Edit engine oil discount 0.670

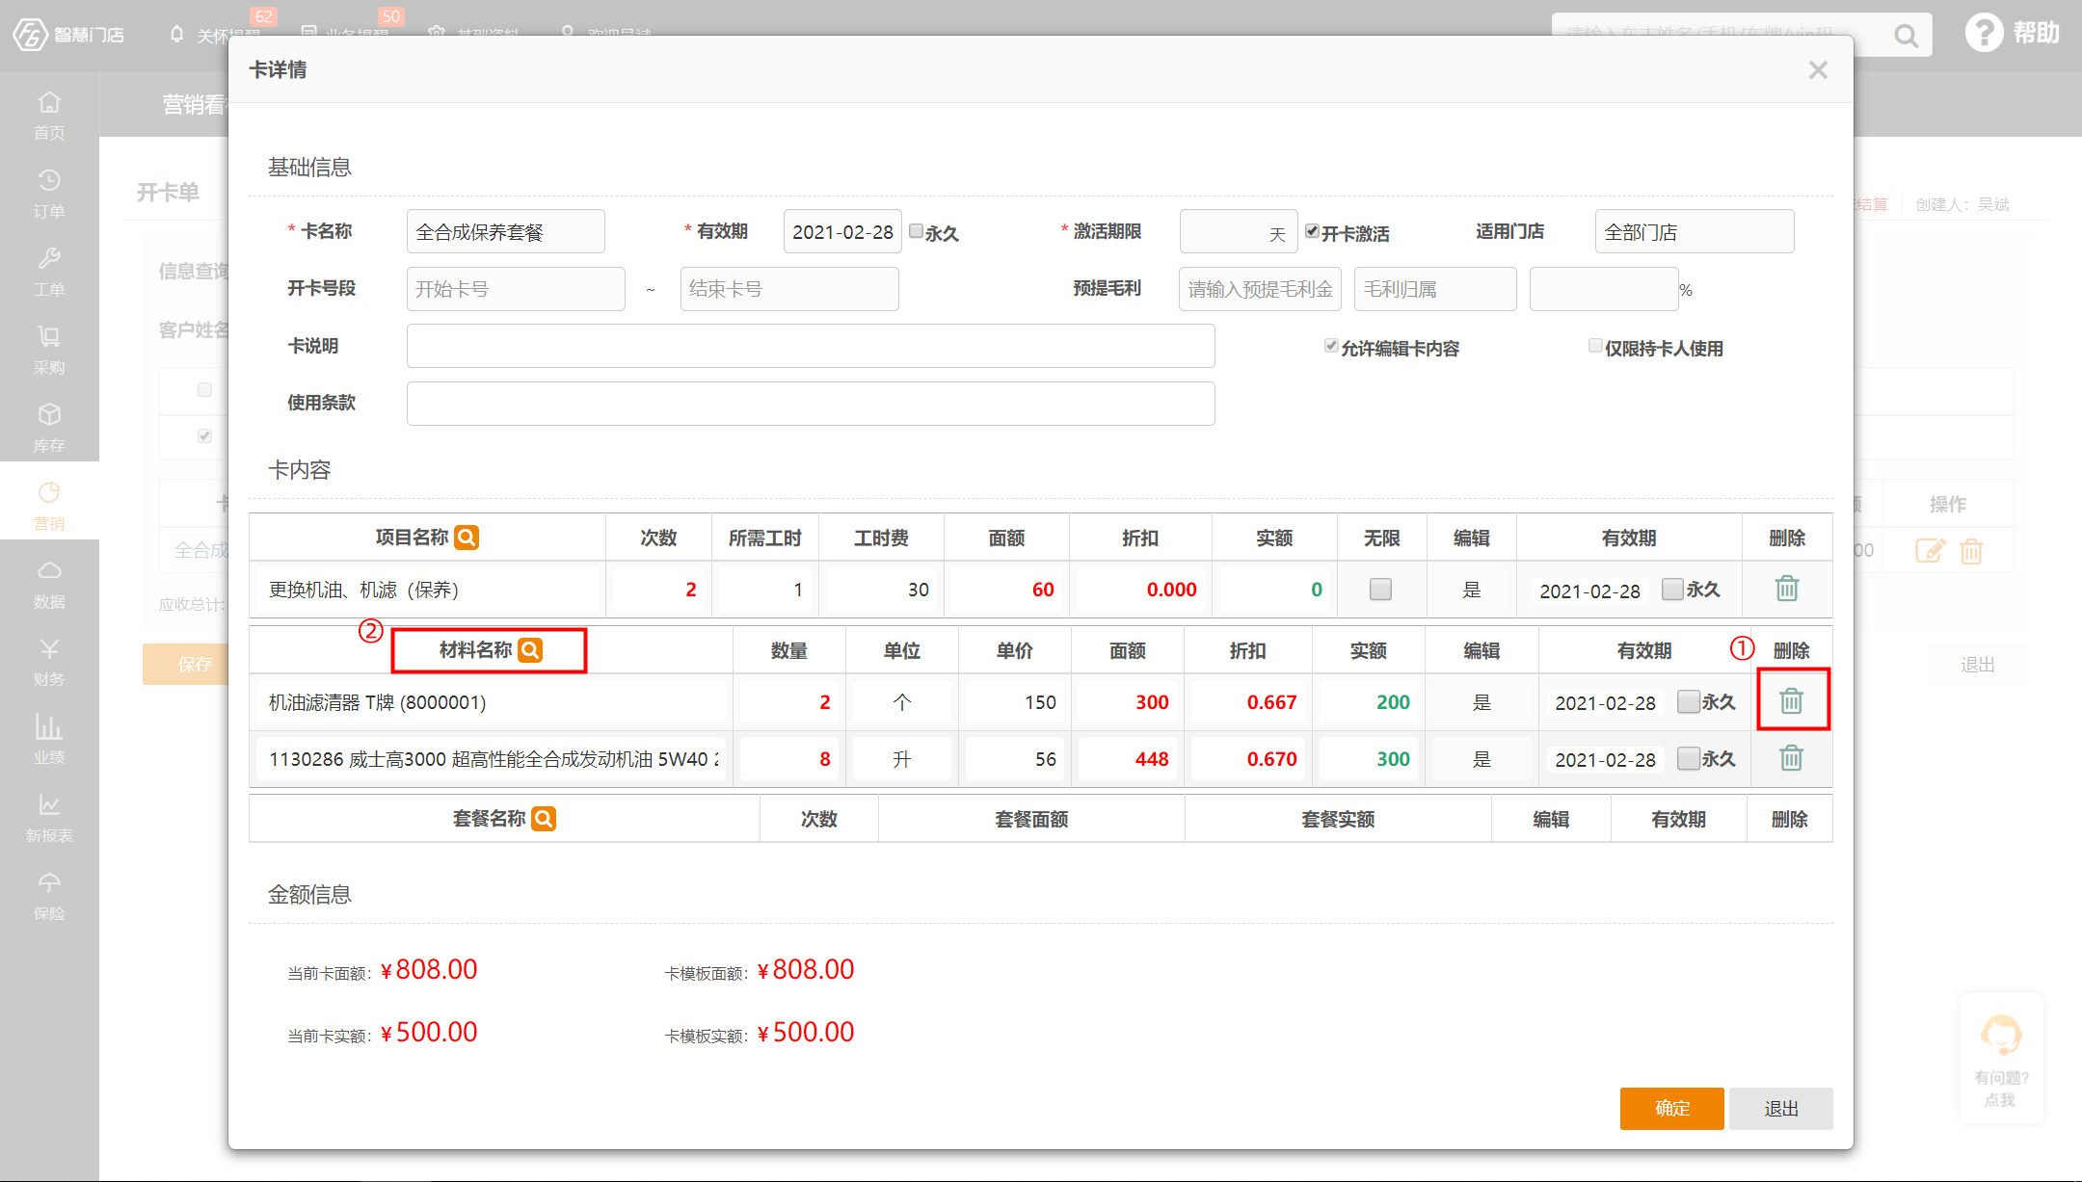pos(1247,759)
